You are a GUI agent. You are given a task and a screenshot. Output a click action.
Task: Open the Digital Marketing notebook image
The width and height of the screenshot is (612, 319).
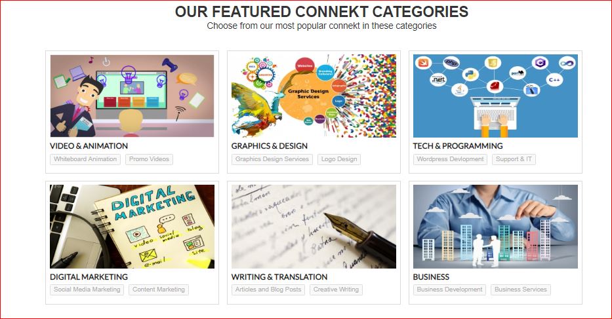[132, 227]
